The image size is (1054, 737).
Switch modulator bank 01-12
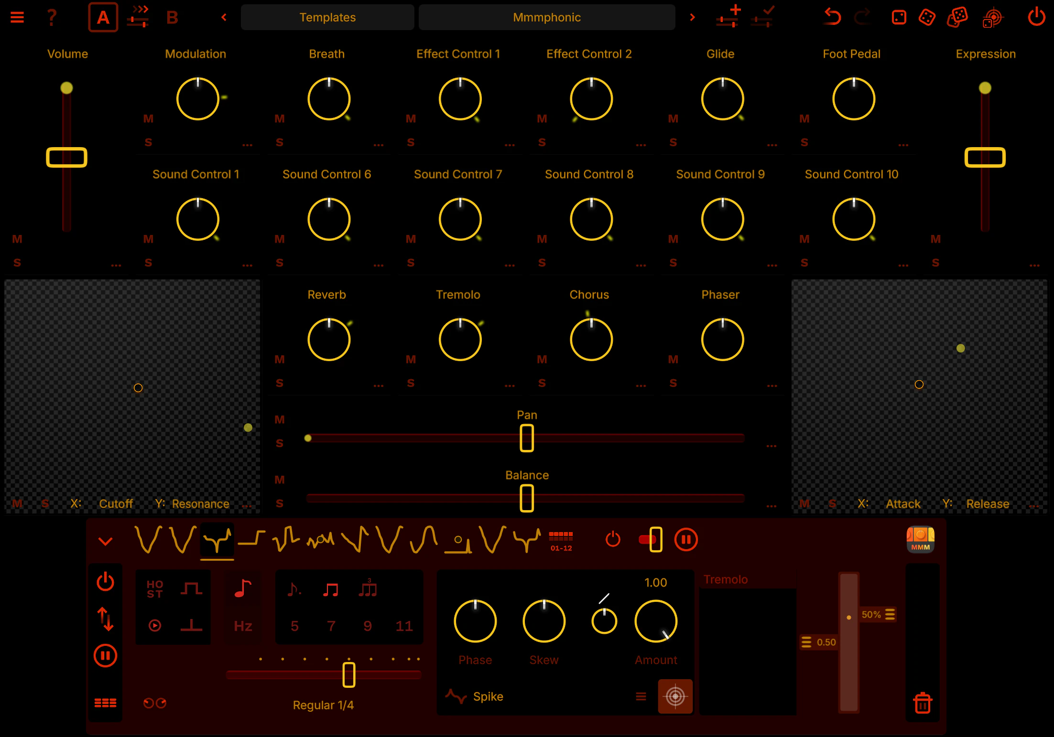(x=561, y=541)
